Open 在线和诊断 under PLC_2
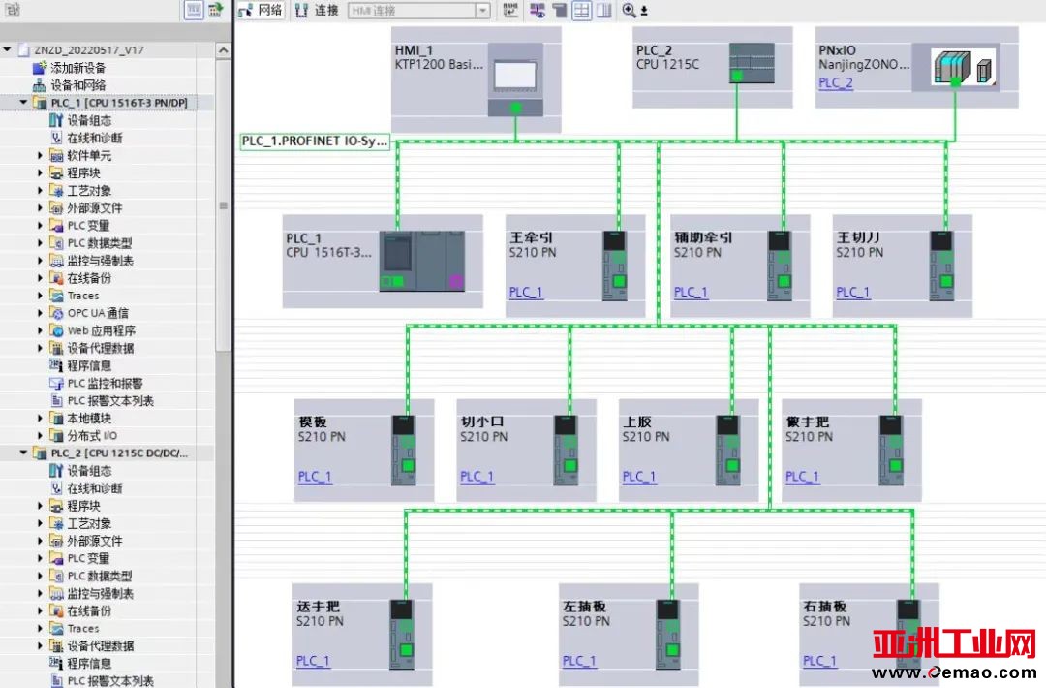Screen dimensions: 1046x688 [95, 487]
